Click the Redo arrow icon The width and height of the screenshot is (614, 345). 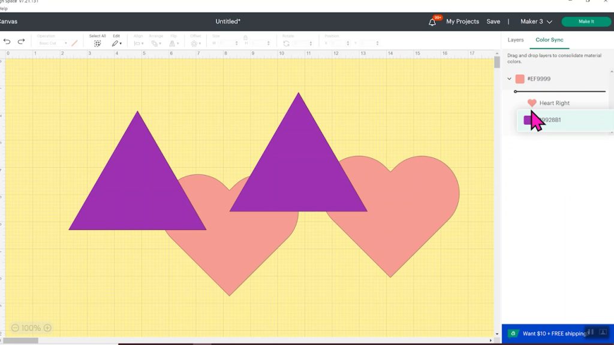(21, 41)
